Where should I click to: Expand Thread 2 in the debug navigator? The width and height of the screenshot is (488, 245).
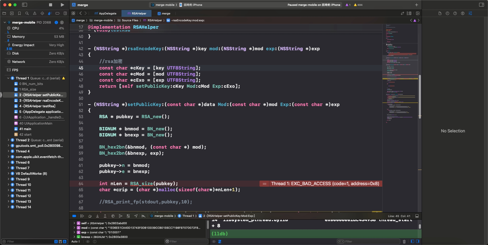(8, 140)
